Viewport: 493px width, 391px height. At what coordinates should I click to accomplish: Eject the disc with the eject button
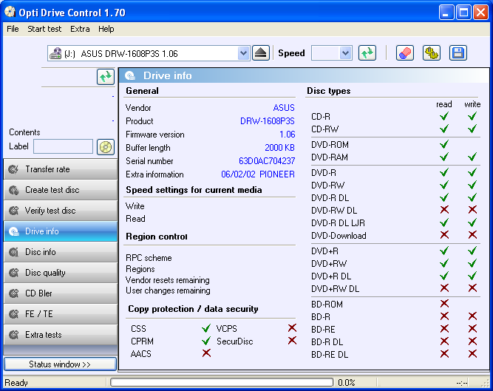click(261, 53)
